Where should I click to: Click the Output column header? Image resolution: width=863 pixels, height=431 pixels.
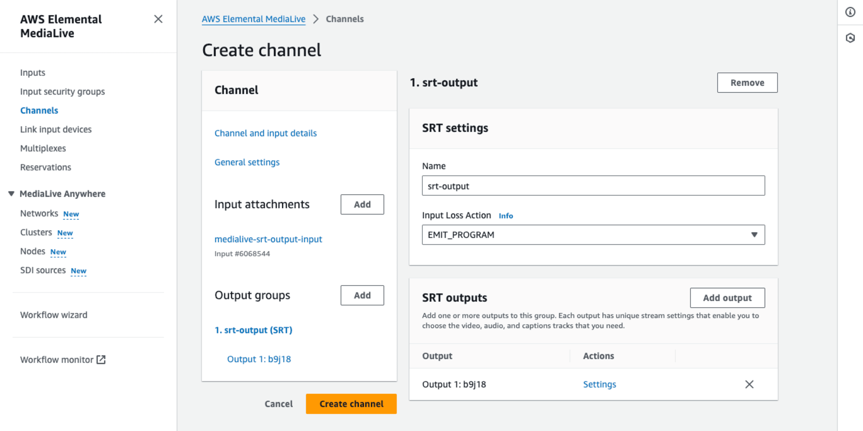(x=437, y=356)
